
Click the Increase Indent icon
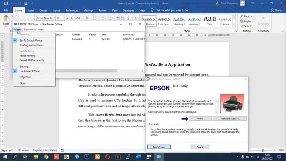122,18
